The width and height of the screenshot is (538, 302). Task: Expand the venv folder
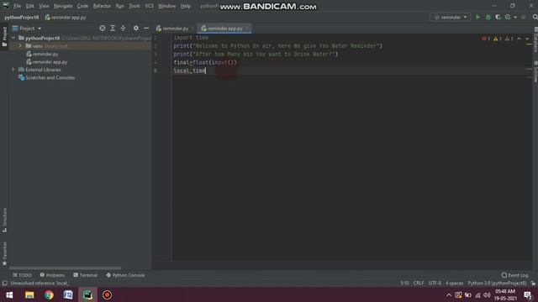[x=20, y=46]
